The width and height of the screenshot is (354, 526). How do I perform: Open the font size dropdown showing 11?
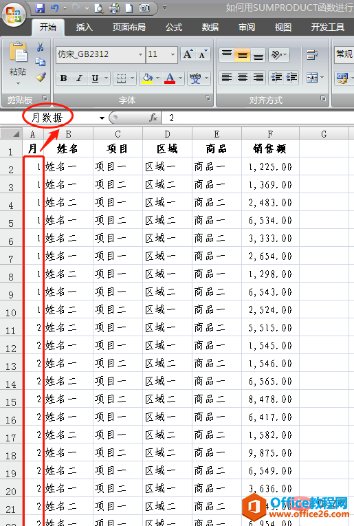173,54
